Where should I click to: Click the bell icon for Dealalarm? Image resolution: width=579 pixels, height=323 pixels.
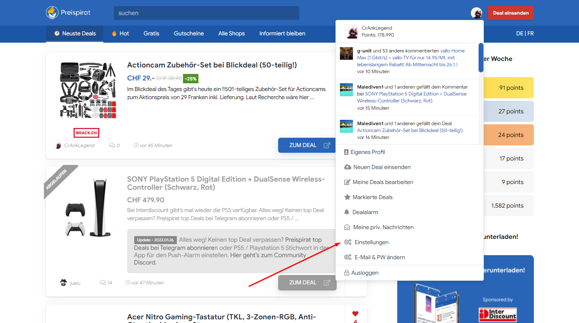pyautogui.click(x=347, y=212)
